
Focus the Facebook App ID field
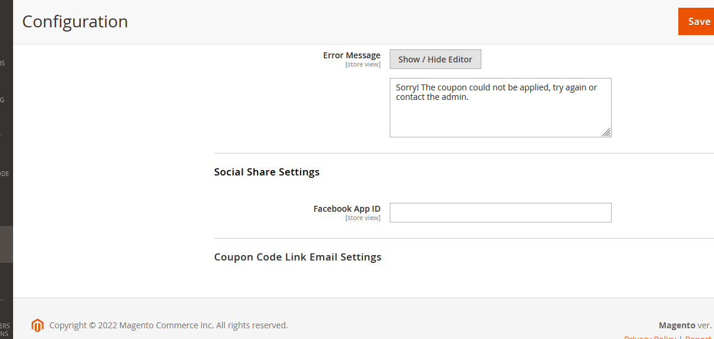500,212
